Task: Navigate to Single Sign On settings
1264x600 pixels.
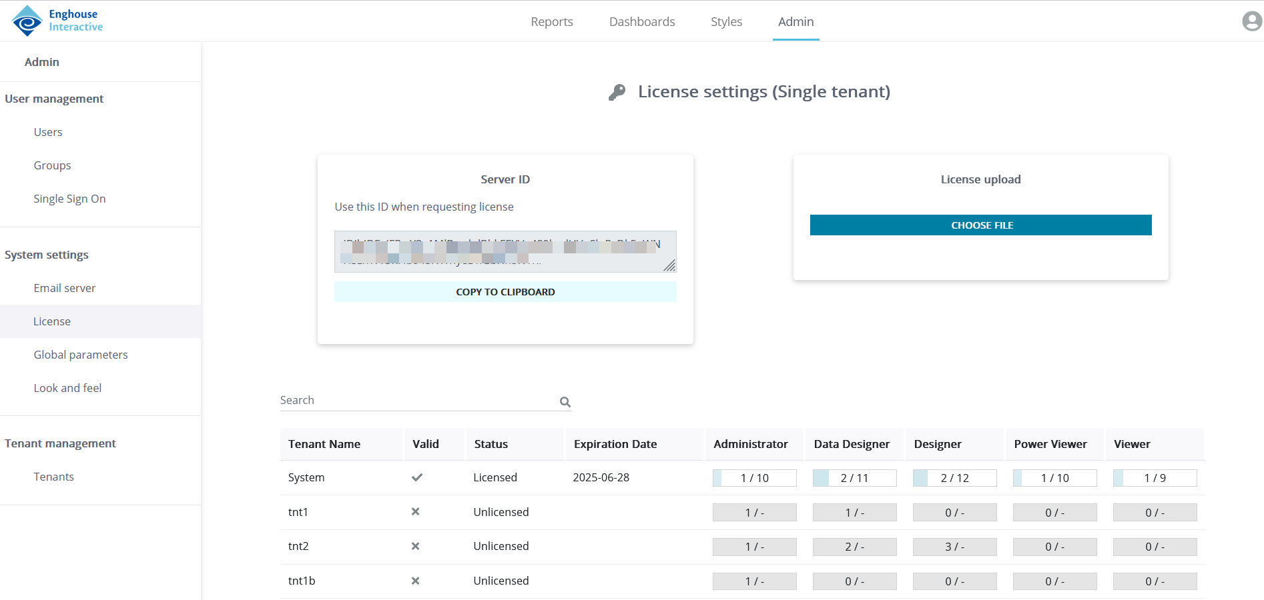Action: [69, 199]
